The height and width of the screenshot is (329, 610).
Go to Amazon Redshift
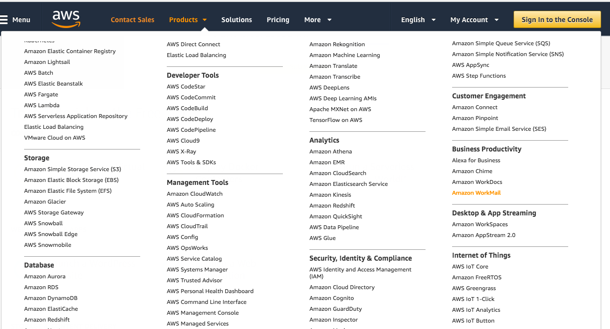click(332, 206)
